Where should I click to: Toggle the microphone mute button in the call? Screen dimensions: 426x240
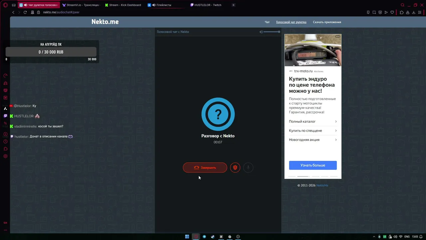point(248,168)
